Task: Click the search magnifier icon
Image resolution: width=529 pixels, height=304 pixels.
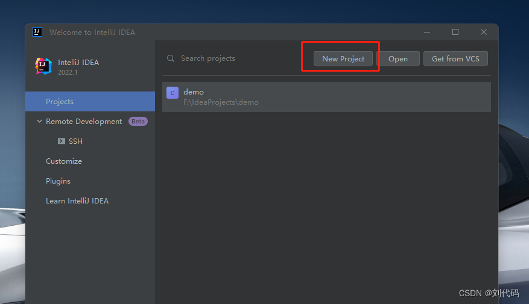Action: (171, 58)
